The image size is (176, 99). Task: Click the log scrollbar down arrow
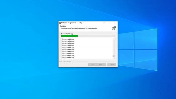114,58
